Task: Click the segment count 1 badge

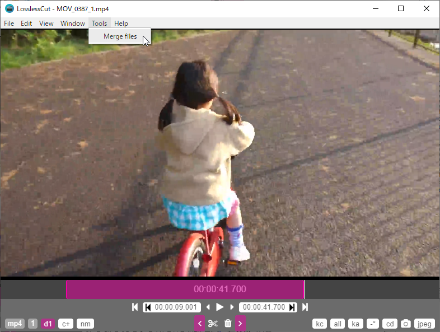Action: coord(32,324)
